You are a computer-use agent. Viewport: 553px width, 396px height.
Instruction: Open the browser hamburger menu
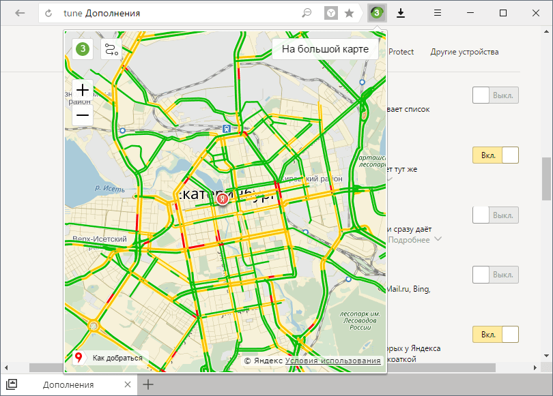[x=438, y=13]
